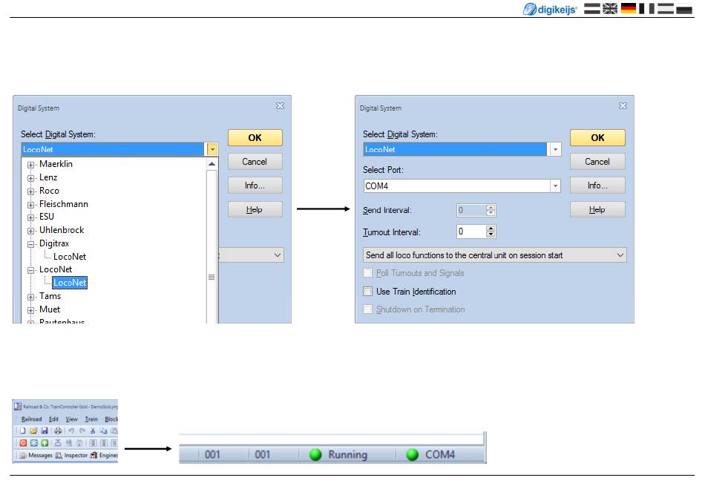Toggle the Shutdown on Termination checkbox
This screenshot has width=705, height=489.
tap(368, 309)
